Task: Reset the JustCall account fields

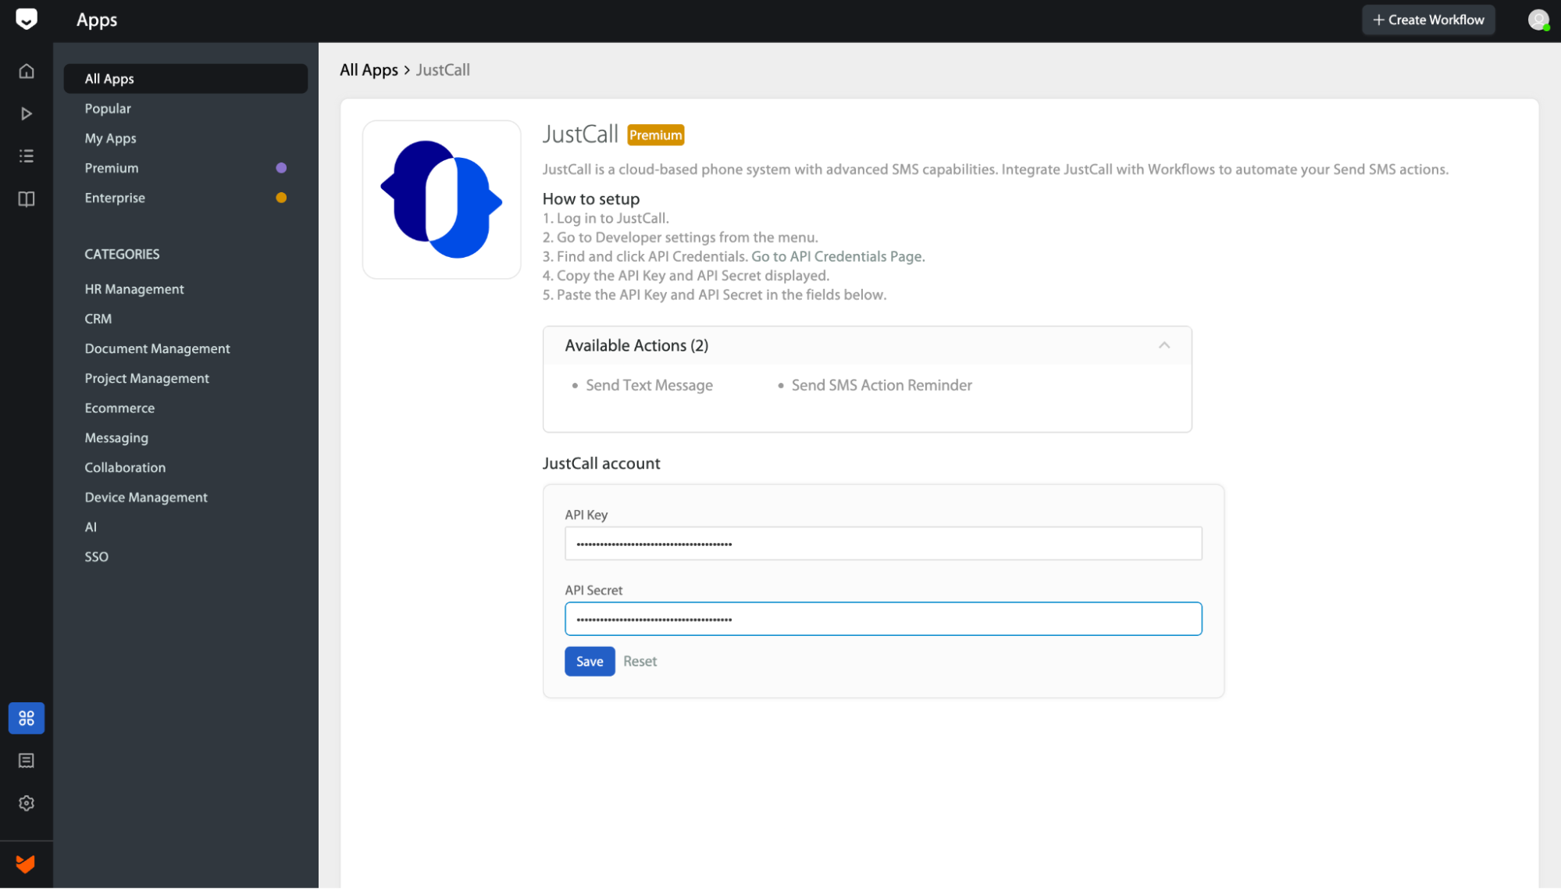Action: pos(640,662)
